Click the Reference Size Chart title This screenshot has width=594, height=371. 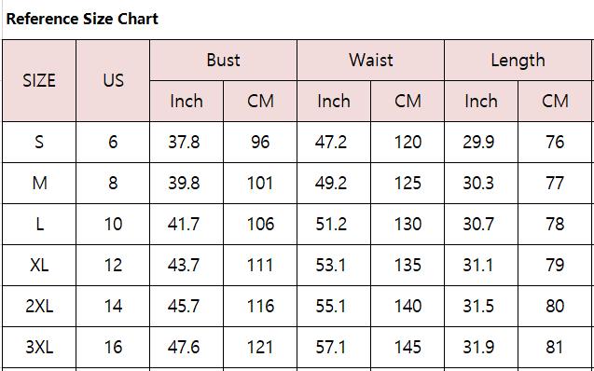click(x=82, y=19)
